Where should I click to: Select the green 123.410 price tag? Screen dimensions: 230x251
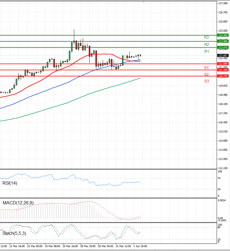(x=223, y=47)
